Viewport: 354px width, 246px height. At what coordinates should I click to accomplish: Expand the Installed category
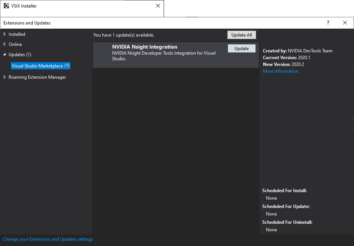click(4, 34)
